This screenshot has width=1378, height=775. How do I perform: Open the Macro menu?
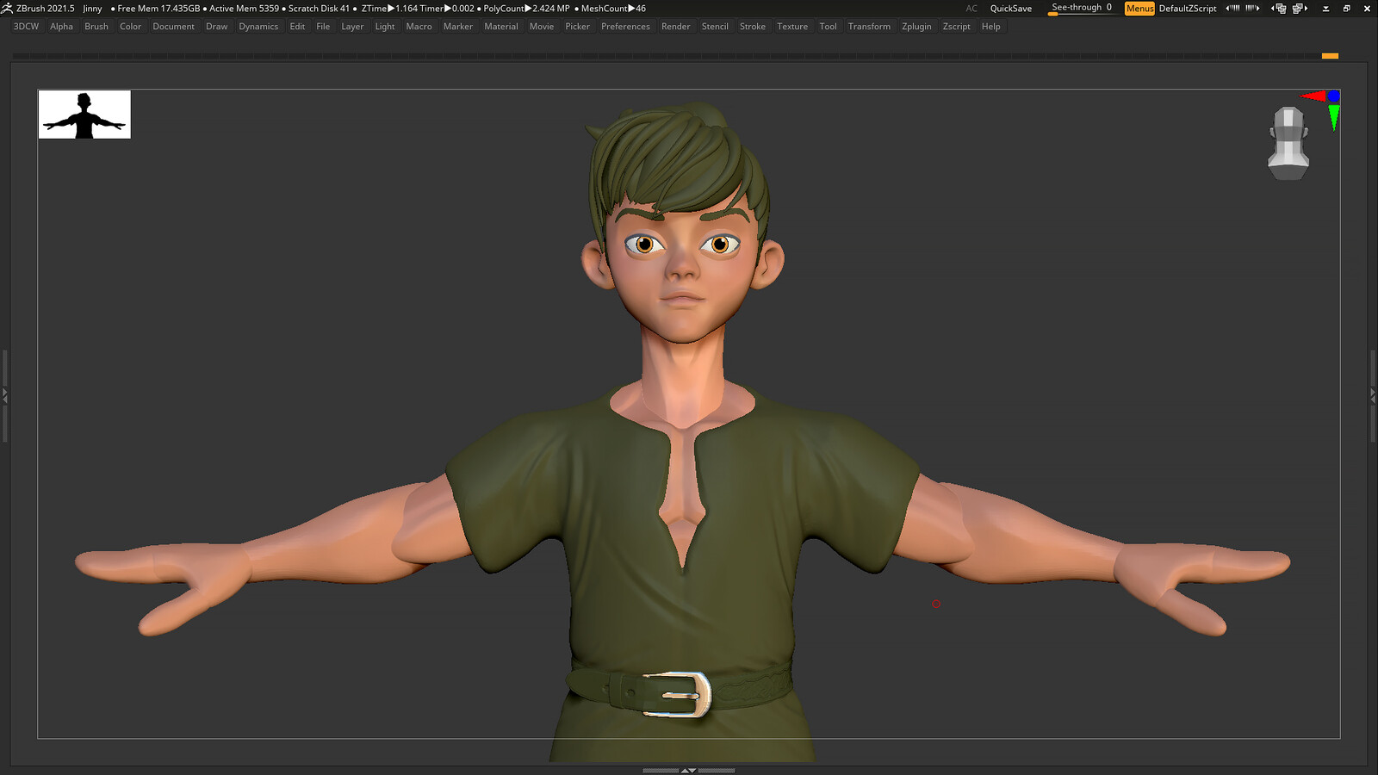coord(419,27)
